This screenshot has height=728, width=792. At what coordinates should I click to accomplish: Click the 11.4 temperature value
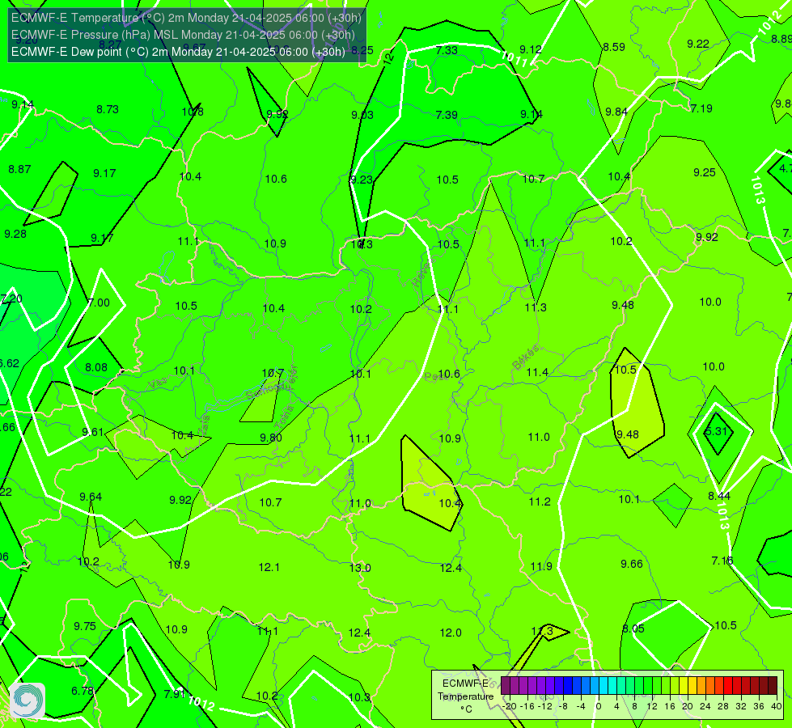(537, 372)
